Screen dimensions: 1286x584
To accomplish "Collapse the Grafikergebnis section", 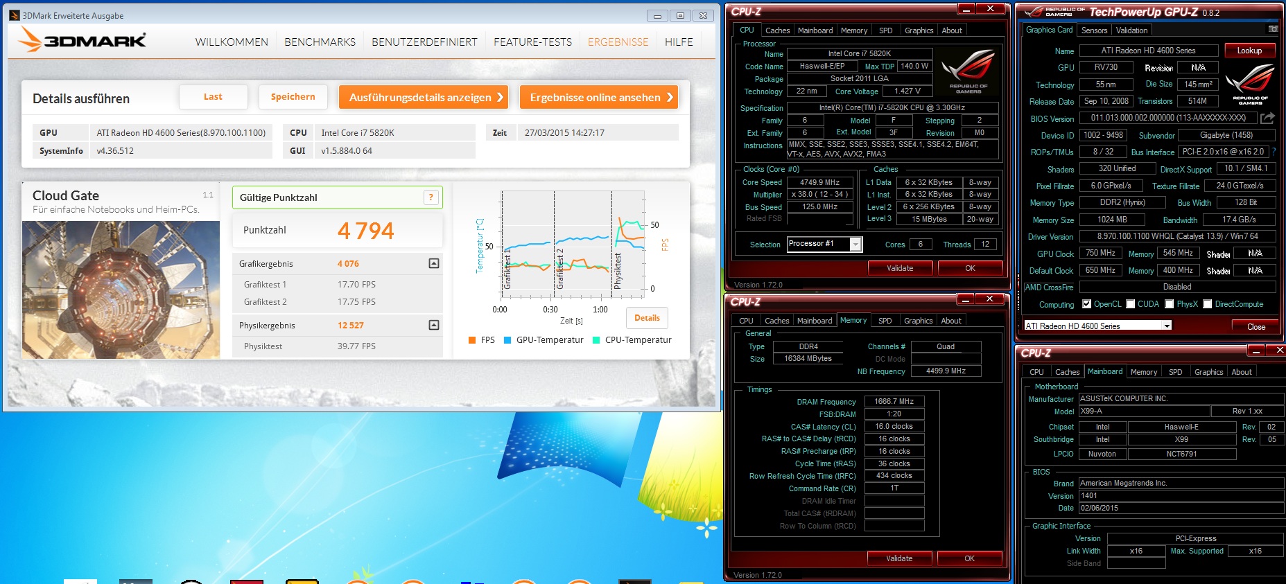I will pos(434,263).
